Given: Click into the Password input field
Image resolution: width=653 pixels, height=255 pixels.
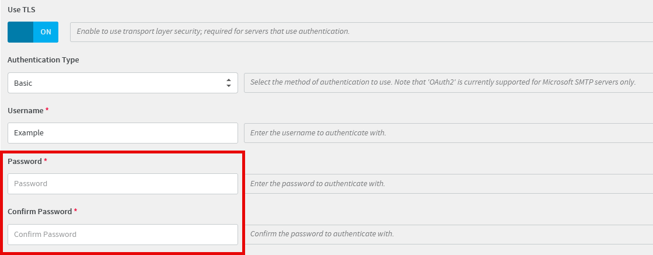Looking at the screenshot, I should [x=123, y=184].
